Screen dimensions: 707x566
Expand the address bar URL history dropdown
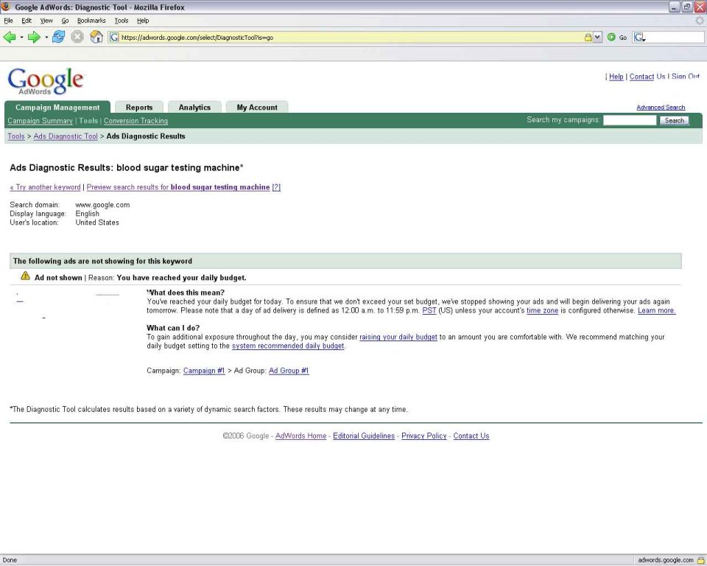(x=598, y=38)
